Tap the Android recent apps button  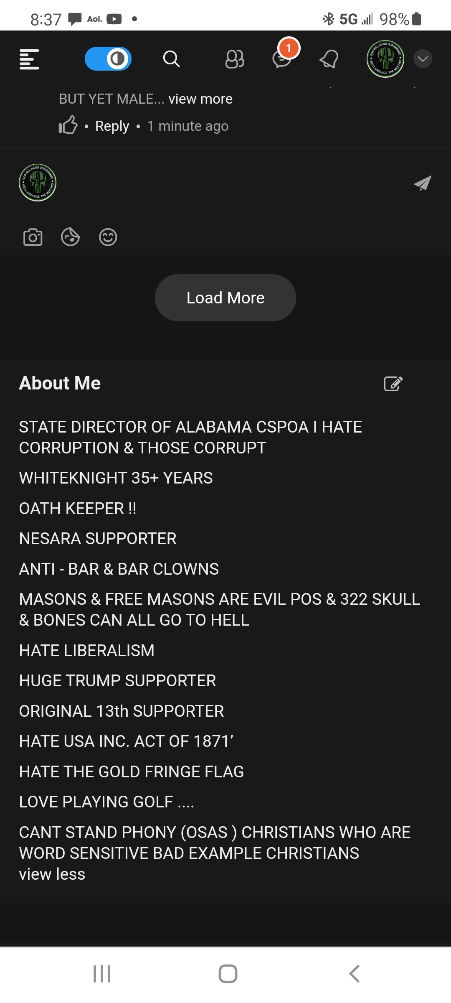coord(102,974)
